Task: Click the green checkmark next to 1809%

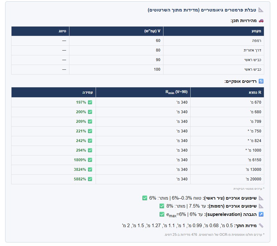Action: tap(90, 160)
